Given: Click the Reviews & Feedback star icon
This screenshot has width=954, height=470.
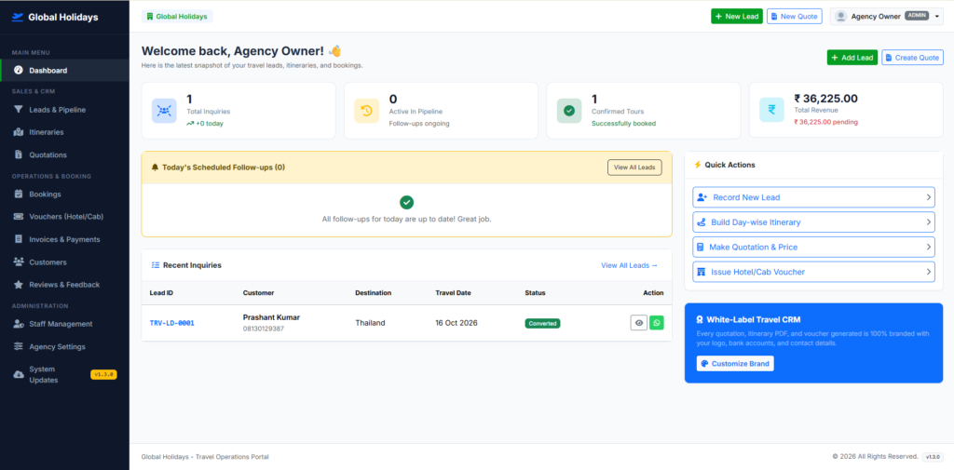Looking at the screenshot, I should coord(19,285).
